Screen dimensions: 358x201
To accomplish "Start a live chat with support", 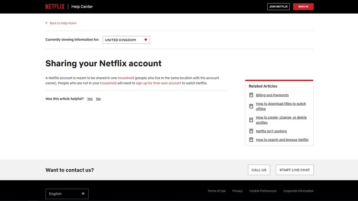I will click(x=295, y=170).
